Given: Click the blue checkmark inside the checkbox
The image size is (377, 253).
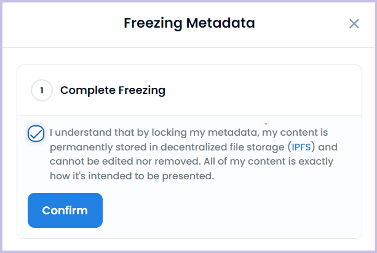Looking at the screenshot, I should 36,134.
